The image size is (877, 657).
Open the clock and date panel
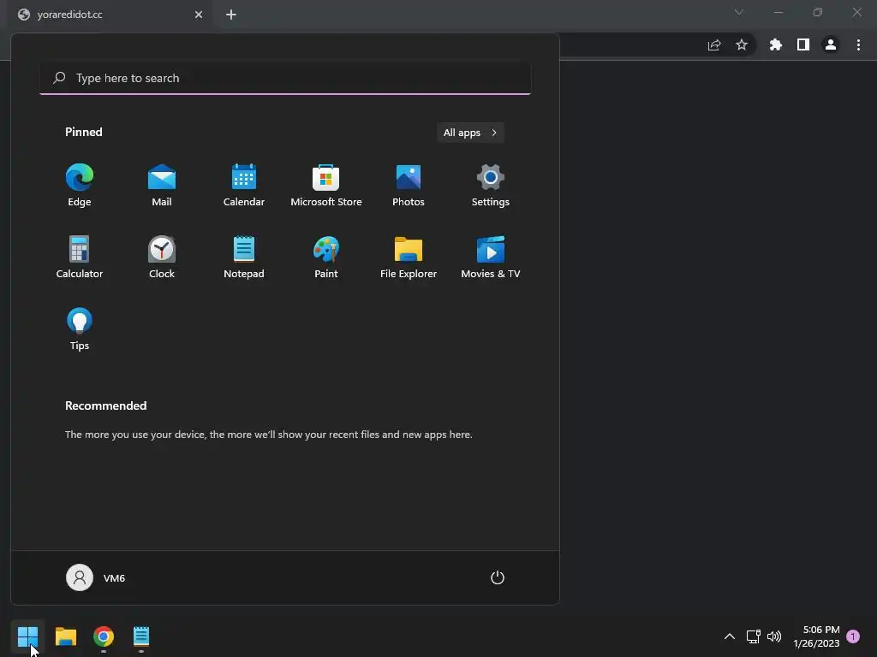pyautogui.click(x=816, y=636)
